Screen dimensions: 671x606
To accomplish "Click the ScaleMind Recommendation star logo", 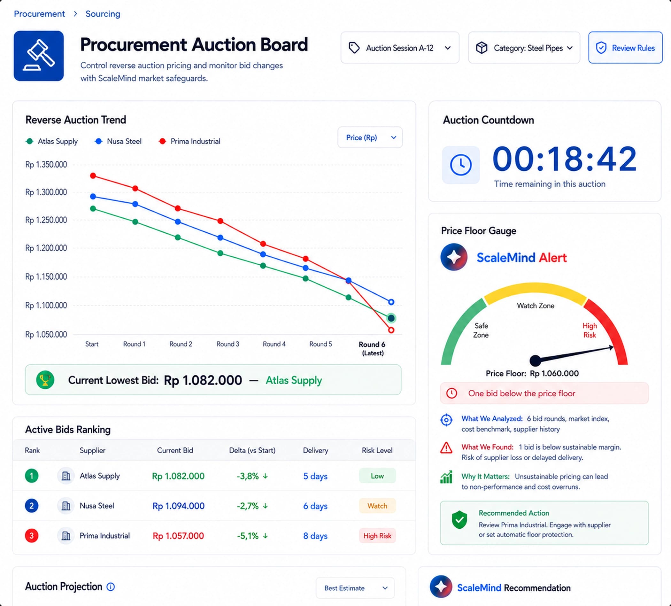I will pos(441,587).
